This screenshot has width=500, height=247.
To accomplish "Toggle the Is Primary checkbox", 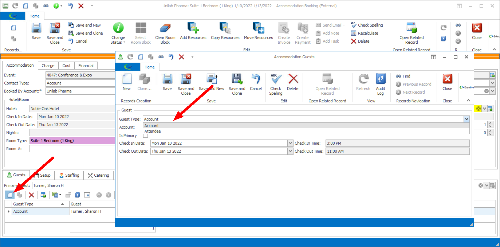I will click(146, 136).
